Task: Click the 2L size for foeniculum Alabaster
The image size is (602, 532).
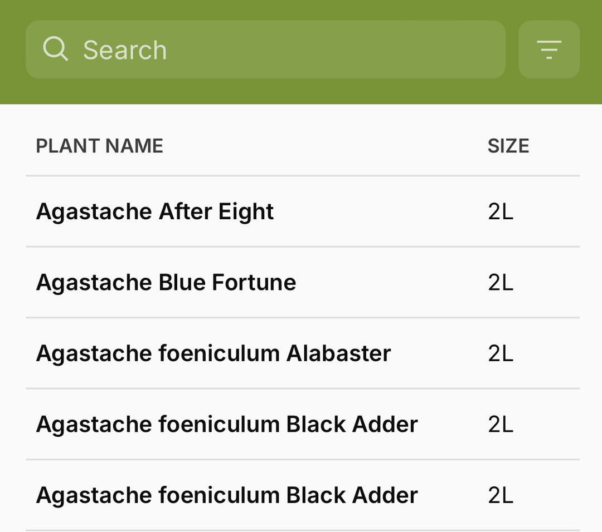Action: coord(500,353)
